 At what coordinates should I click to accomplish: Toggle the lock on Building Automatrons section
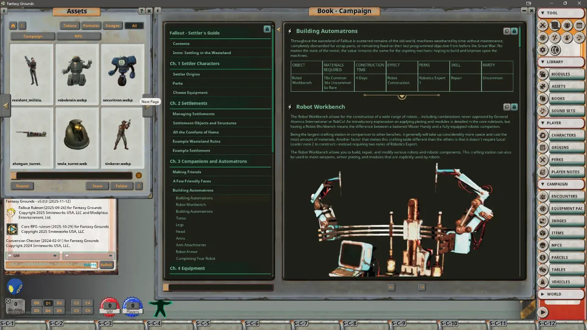[514, 31]
